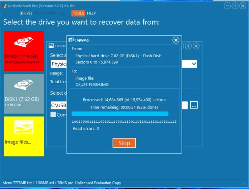The width and height of the screenshot is (249, 189).
Task: Click the Create Image dialog title icon
Action: (51, 46)
